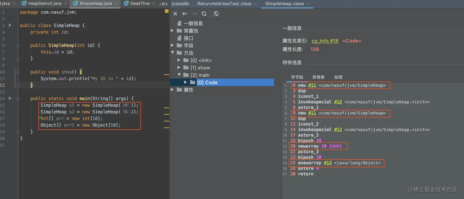Select the 一般信息 tree item

193,23
